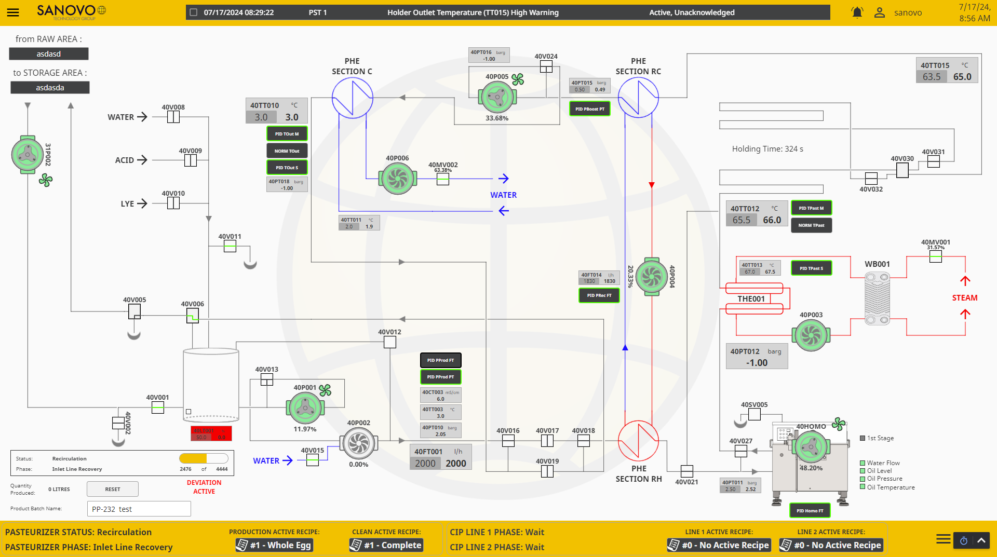Click the Product Batch Name input field
997x557 pixels.
click(139, 509)
